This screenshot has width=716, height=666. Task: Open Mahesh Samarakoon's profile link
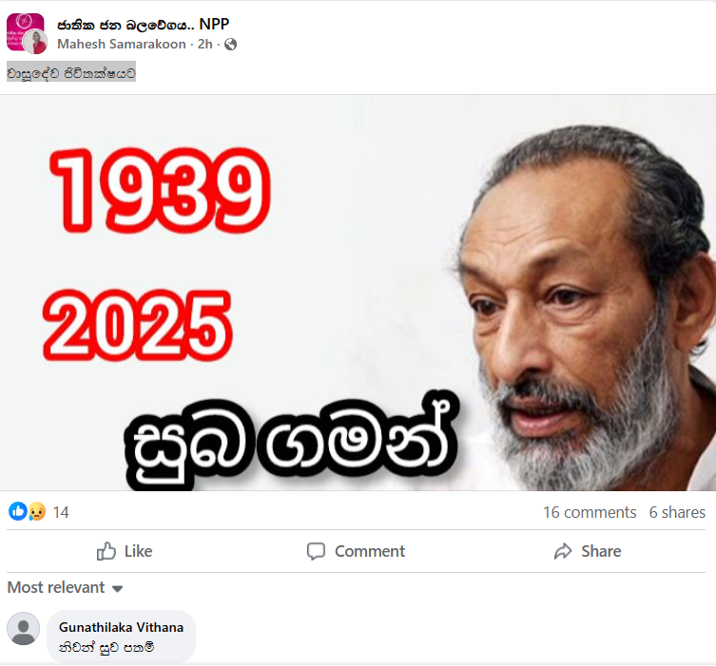click(x=122, y=45)
